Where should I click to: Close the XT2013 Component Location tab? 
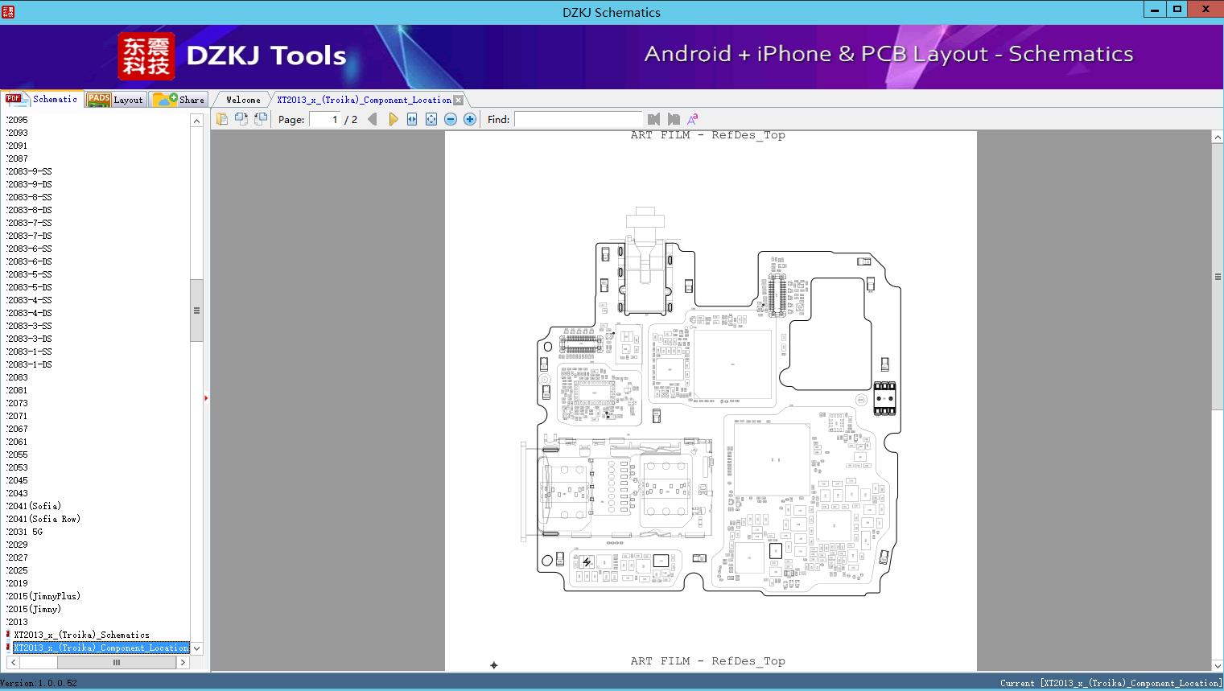tap(458, 100)
